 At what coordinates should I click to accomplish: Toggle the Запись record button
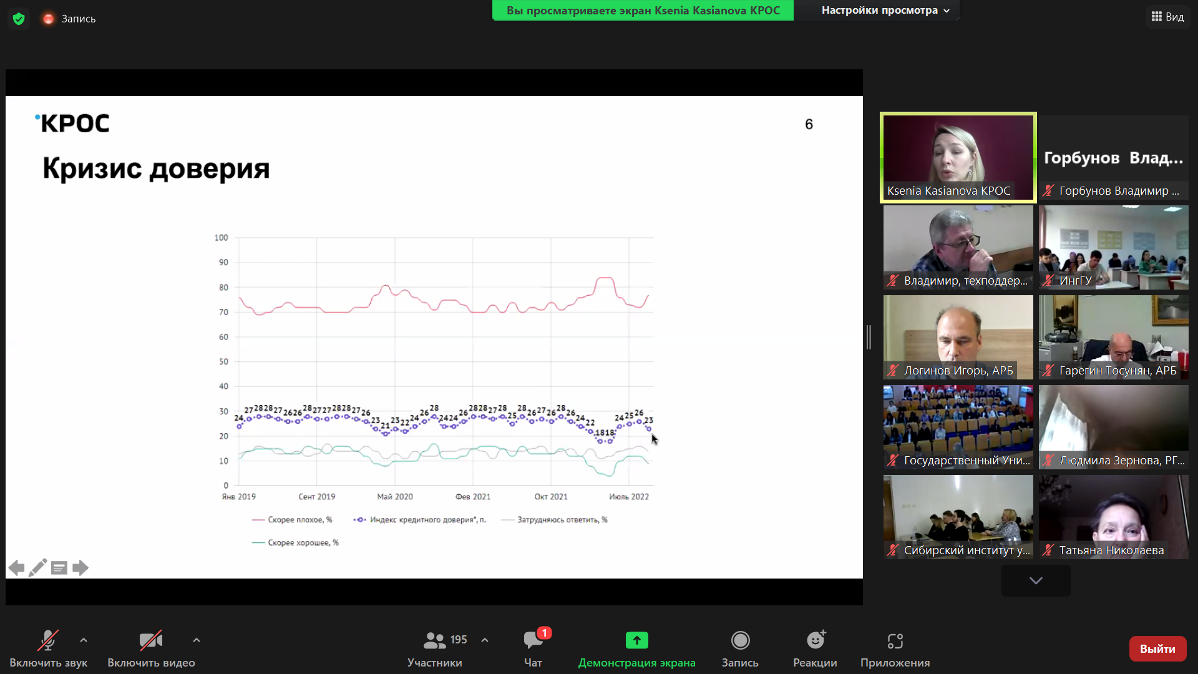pos(740,648)
